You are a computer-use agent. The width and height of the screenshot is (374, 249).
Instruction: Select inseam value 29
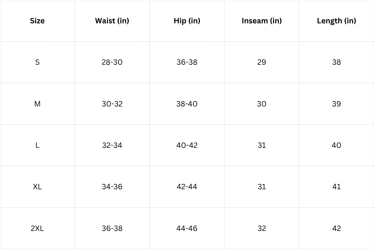click(x=261, y=62)
